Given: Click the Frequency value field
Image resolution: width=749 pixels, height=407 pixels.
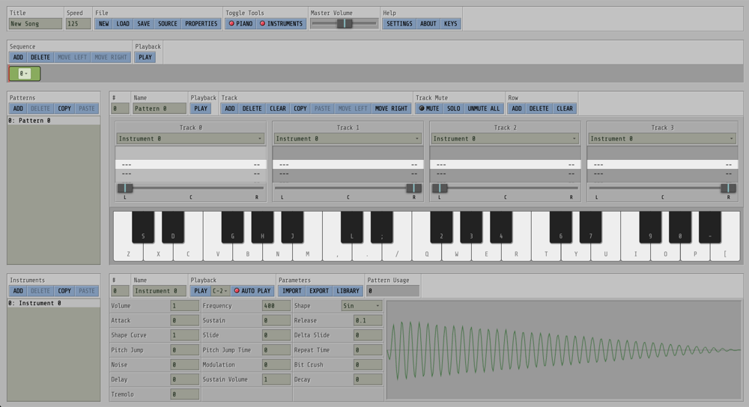Looking at the screenshot, I should pyautogui.click(x=276, y=306).
